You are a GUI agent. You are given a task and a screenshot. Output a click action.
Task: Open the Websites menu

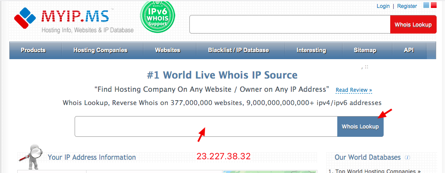[x=167, y=50]
